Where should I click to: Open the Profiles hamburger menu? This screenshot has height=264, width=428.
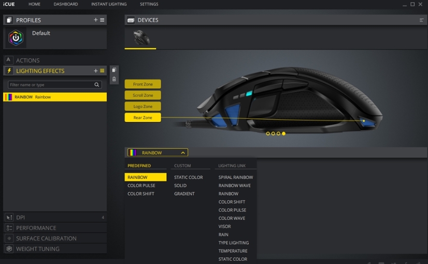[102, 20]
